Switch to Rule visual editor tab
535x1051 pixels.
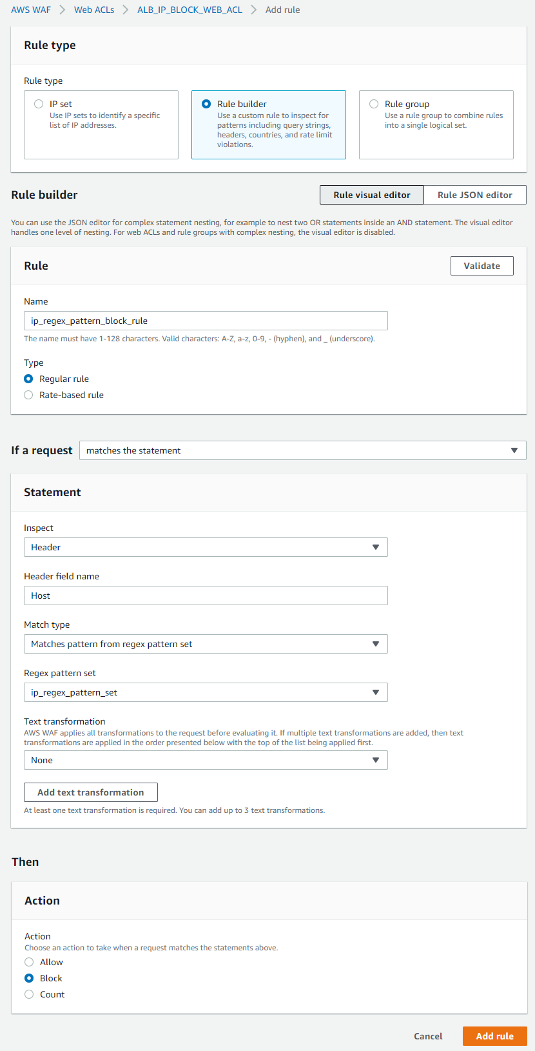pos(371,195)
